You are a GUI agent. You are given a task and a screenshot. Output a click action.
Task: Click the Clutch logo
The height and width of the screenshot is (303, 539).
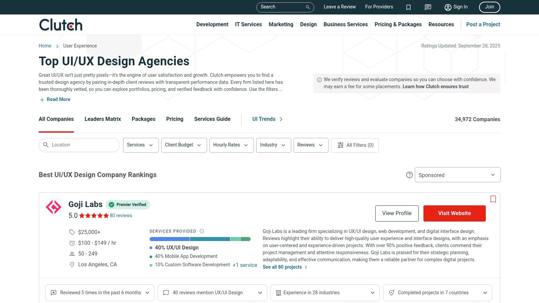click(x=61, y=25)
